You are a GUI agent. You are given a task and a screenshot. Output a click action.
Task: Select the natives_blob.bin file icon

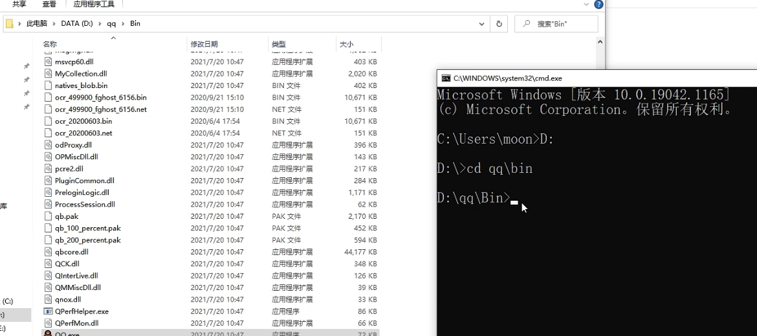(x=47, y=85)
